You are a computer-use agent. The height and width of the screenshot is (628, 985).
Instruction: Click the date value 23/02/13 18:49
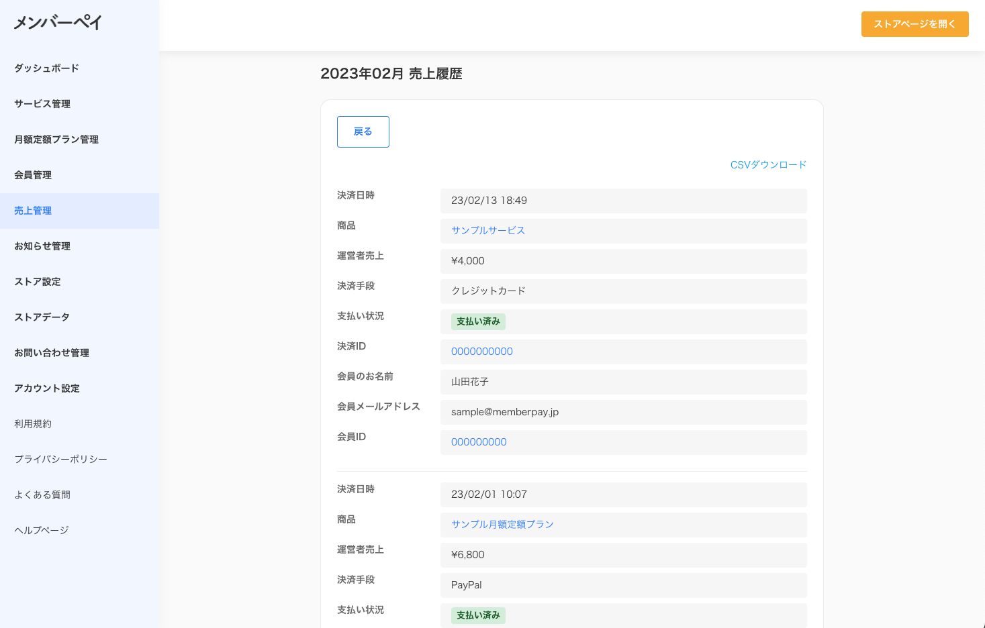click(489, 201)
